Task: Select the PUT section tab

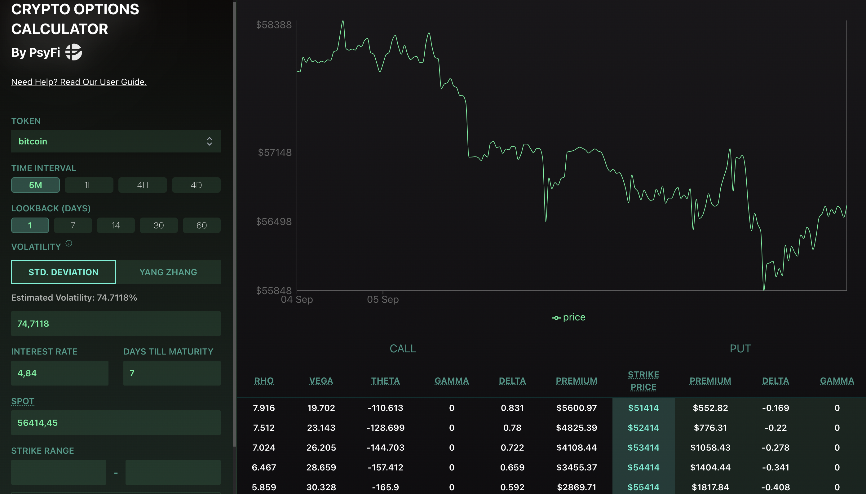Action: (740, 348)
